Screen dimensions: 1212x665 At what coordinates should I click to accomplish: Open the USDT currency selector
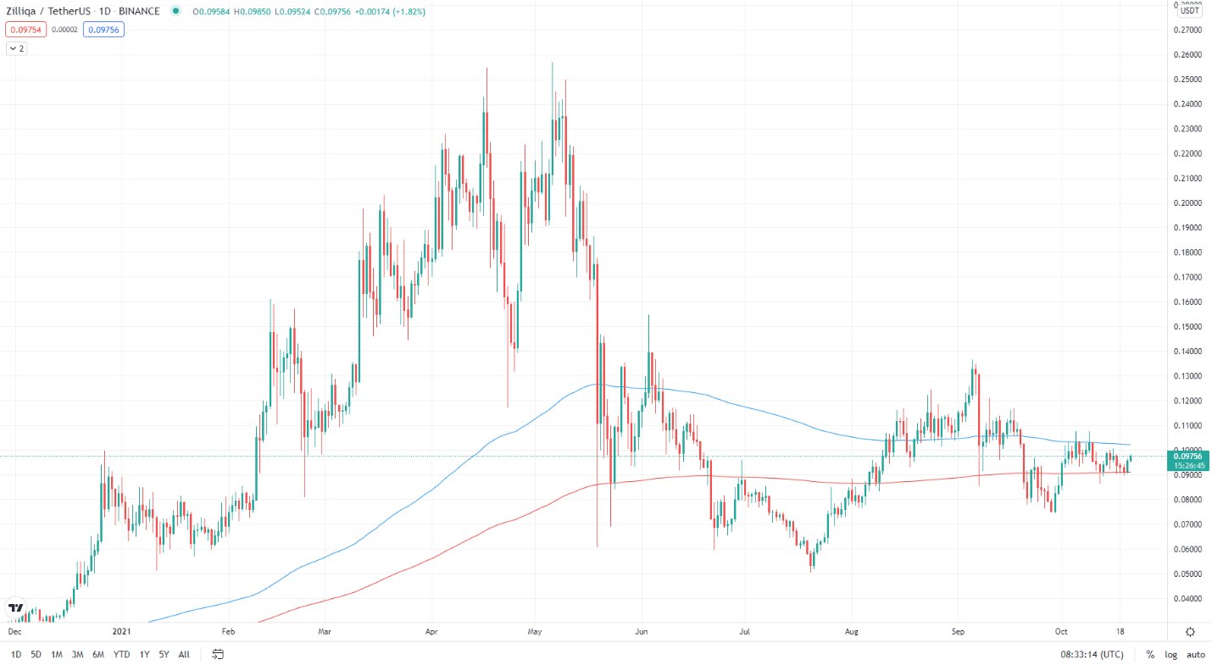(1190, 10)
